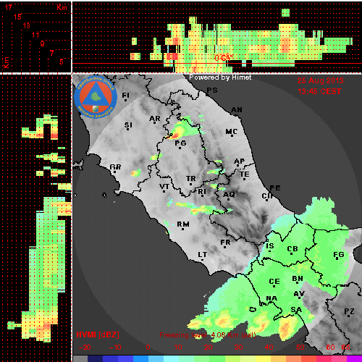Click the 7 km altitude scale label
This screenshot has height=362, width=362.
click(x=51, y=53)
